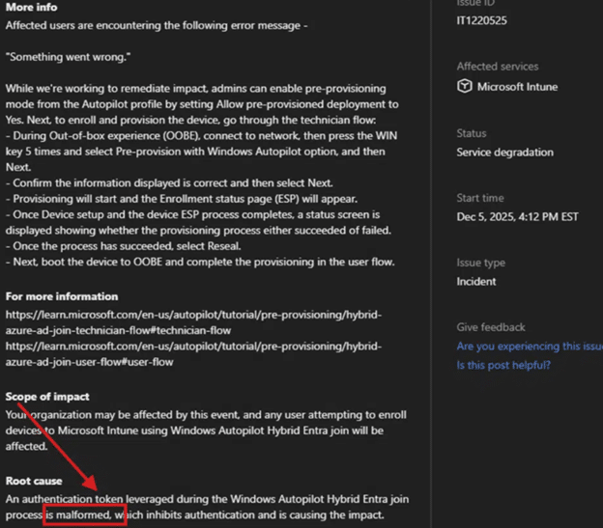Click the 'Affected services' label

pyautogui.click(x=498, y=67)
